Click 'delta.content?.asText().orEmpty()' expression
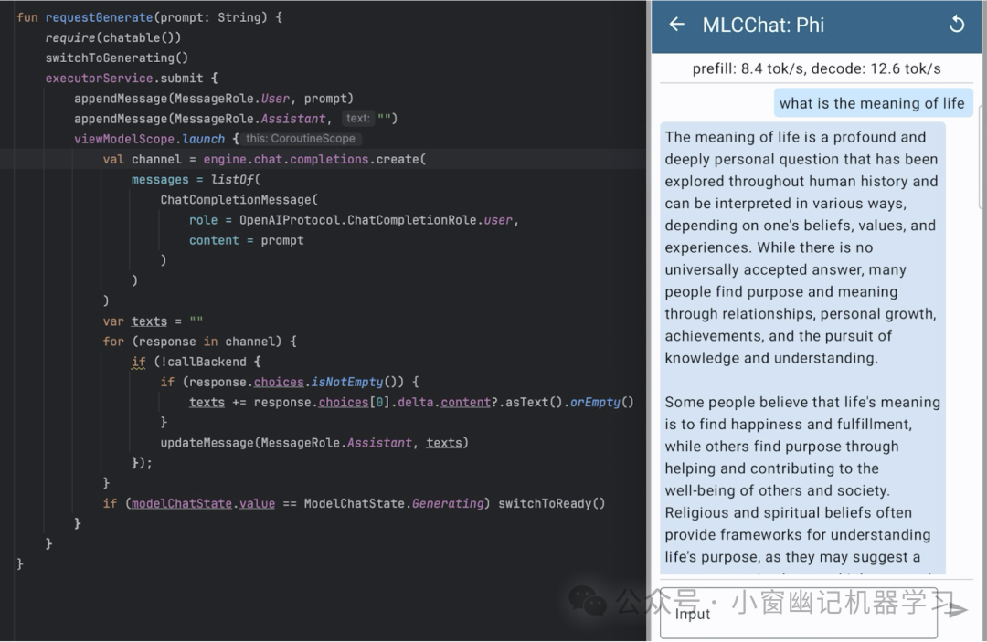Screen dimensions: 987x642 [515, 402]
